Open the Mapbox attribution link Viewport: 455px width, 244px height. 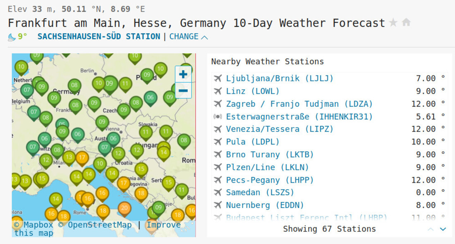pyautogui.click(x=34, y=225)
